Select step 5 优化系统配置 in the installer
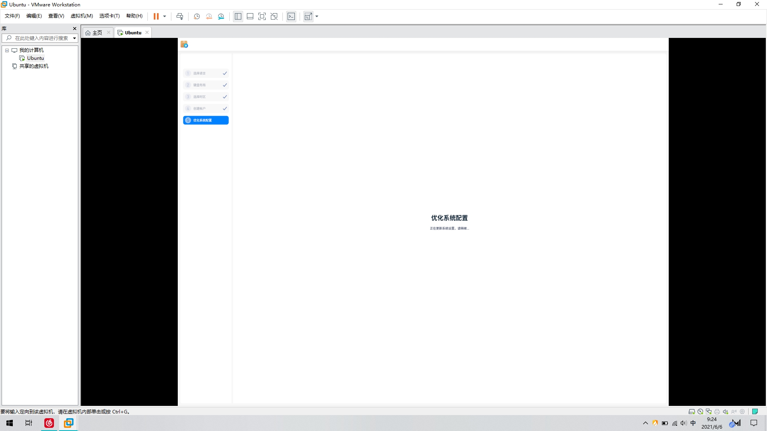Image resolution: width=767 pixels, height=431 pixels. coord(206,120)
